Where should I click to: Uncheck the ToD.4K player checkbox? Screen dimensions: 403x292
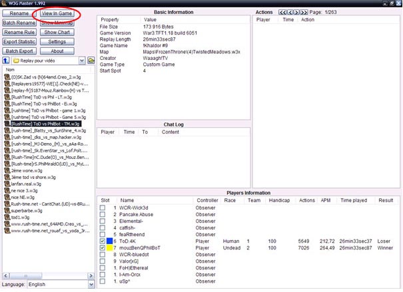coord(102,240)
